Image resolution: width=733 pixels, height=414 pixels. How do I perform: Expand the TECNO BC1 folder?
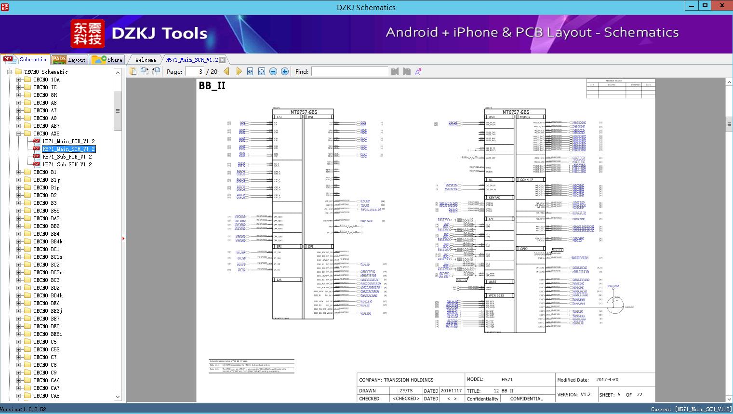click(19, 249)
